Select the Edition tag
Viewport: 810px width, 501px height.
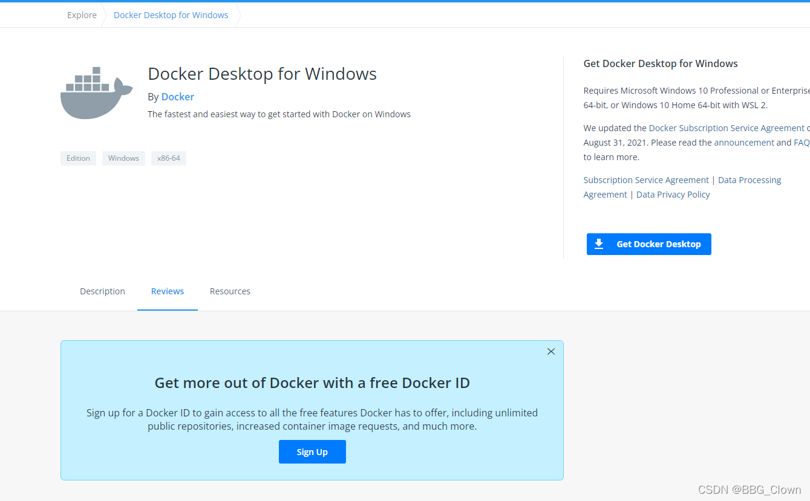[78, 158]
